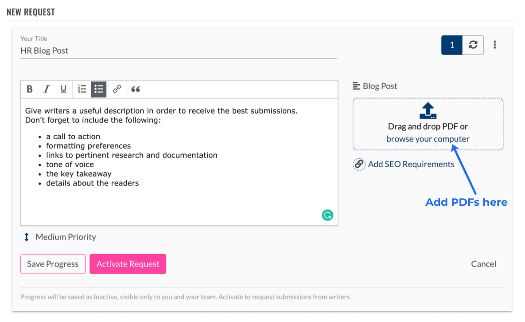
Task: Click the Grammarly icon in editor
Action: (x=327, y=216)
